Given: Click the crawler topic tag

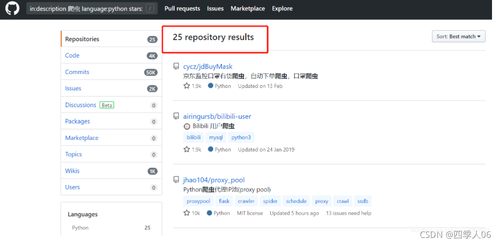Looking at the screenshot, I should point(246,201).
